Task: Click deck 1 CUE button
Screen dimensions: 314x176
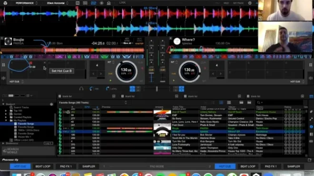Action: coord(110,74)
